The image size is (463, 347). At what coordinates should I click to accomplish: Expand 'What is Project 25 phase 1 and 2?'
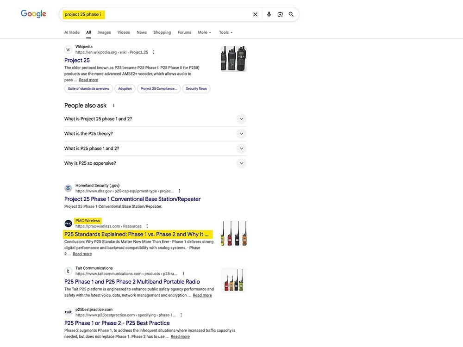155,119
